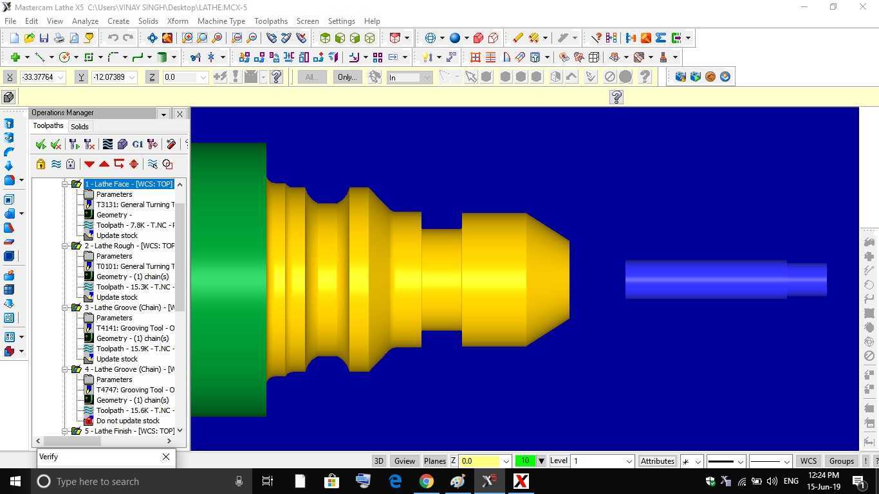Verify selected operations with the solid block icon
Image resolution: width=879 pixels, height=494 pixels.
122,144
